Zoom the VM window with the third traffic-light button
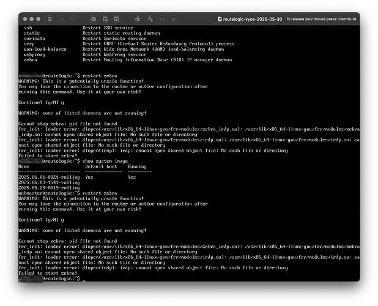 coord(39,19)
